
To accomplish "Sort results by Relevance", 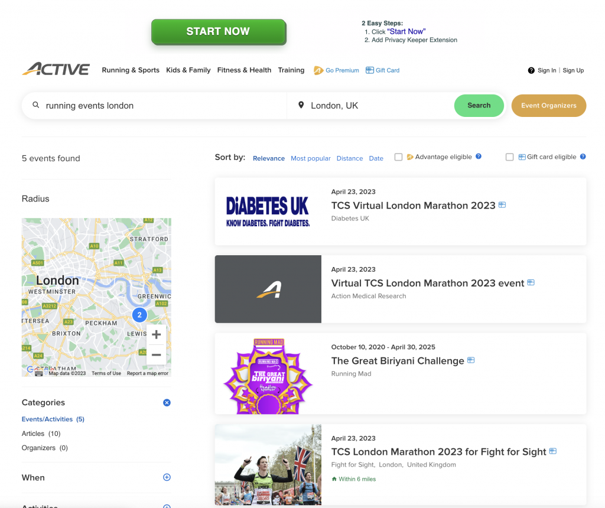I will click(269, 158).
